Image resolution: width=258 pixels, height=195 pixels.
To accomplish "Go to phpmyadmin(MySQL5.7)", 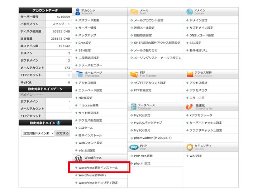I will click(153, 138).
